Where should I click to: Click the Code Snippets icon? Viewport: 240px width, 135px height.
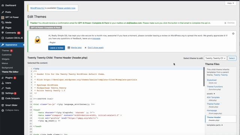[x=3, y=98]
